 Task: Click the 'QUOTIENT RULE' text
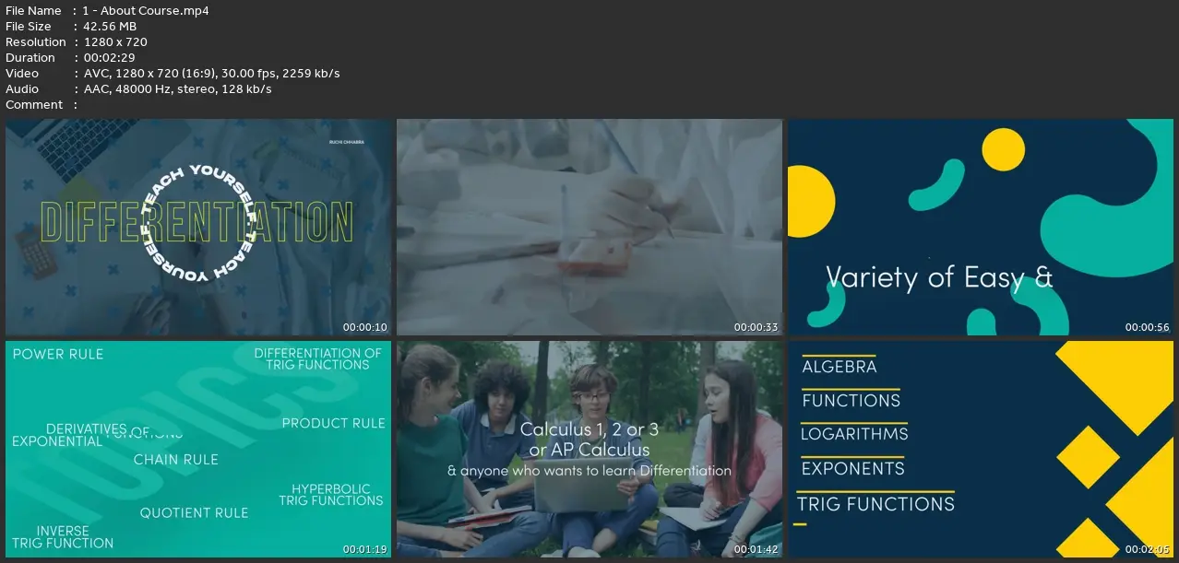point(195,512)
